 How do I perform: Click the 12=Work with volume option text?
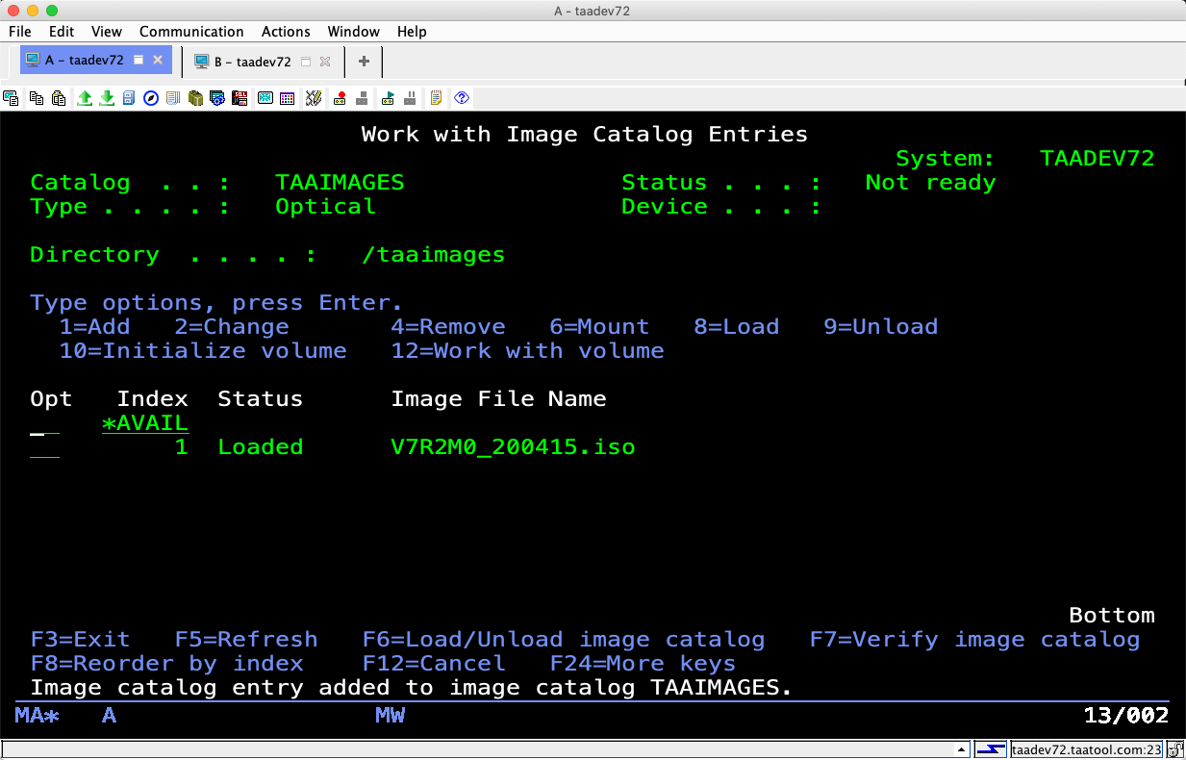[528, 351]
